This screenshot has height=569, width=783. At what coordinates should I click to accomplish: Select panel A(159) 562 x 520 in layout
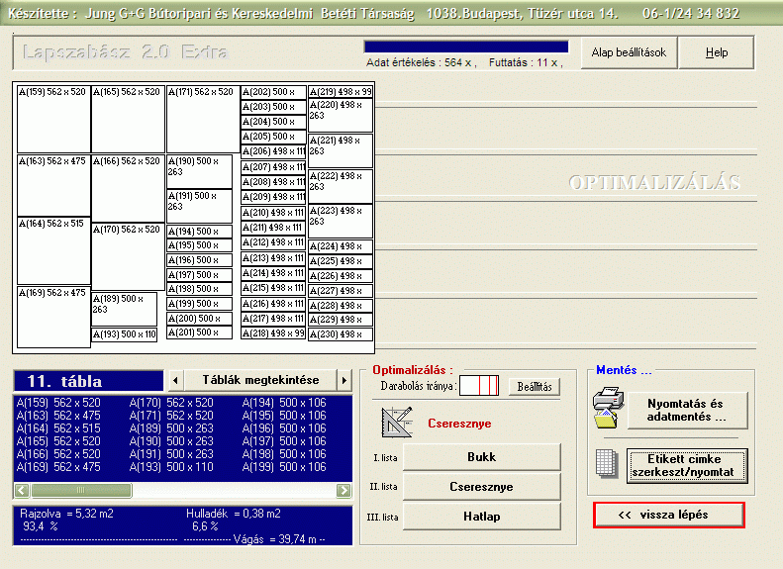(x=53, y=120)
